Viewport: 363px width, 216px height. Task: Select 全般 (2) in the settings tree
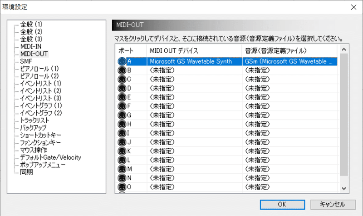coord(31,31)
